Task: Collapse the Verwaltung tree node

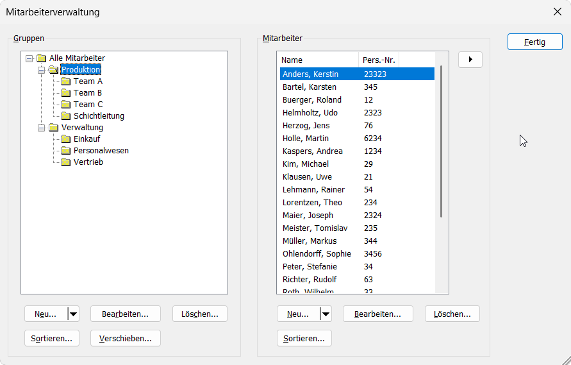Action: point(41,128)
